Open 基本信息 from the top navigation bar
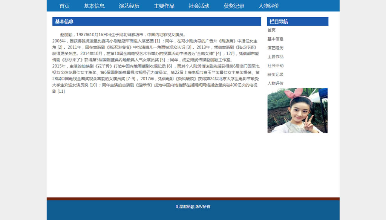Image resolution: width=386 pixels, height=220 pixels. [x=94, y=6]
